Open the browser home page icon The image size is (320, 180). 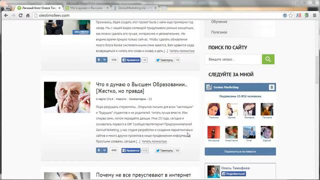tap(28, 15)
